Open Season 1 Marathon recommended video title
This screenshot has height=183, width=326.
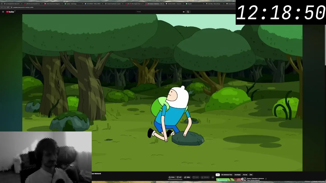255,179
